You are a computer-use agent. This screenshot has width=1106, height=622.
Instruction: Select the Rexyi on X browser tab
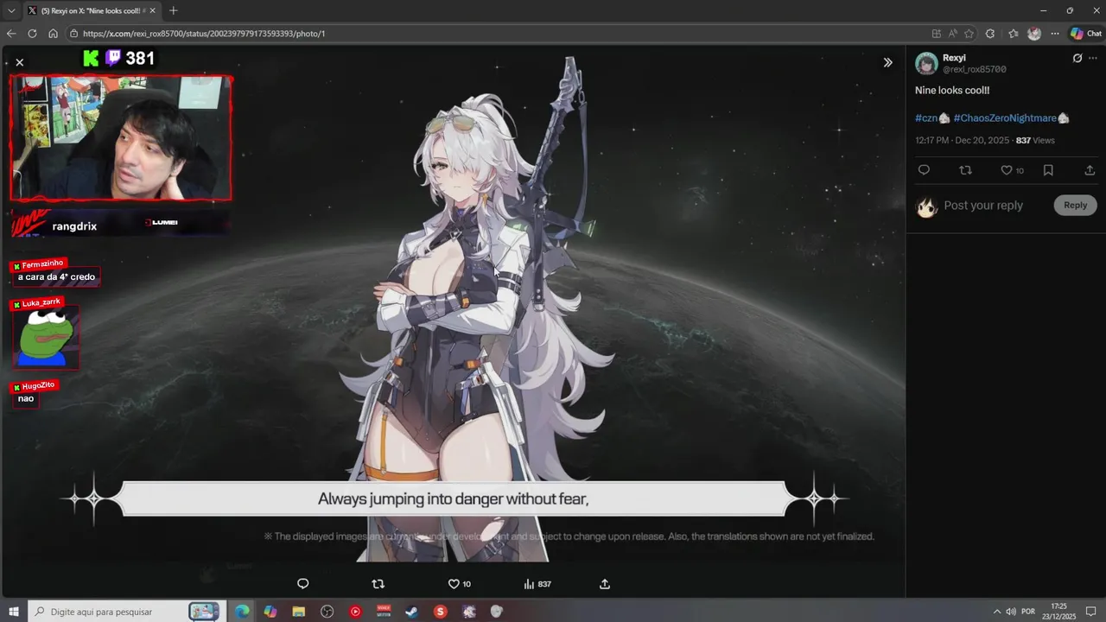point(91,10)
